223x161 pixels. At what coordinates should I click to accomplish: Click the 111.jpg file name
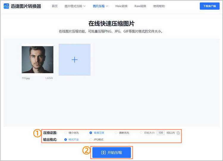[26, 78]
